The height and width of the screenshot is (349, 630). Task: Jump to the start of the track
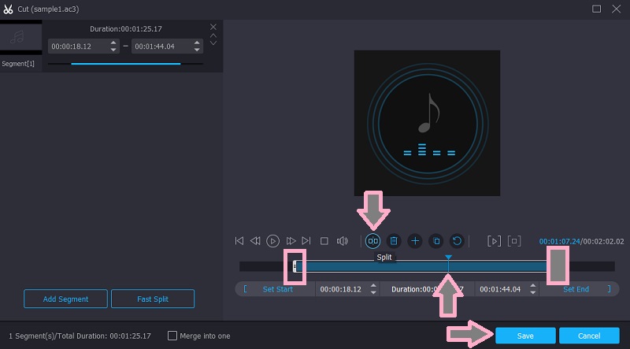pyautogui.click(x=239, y=240)
